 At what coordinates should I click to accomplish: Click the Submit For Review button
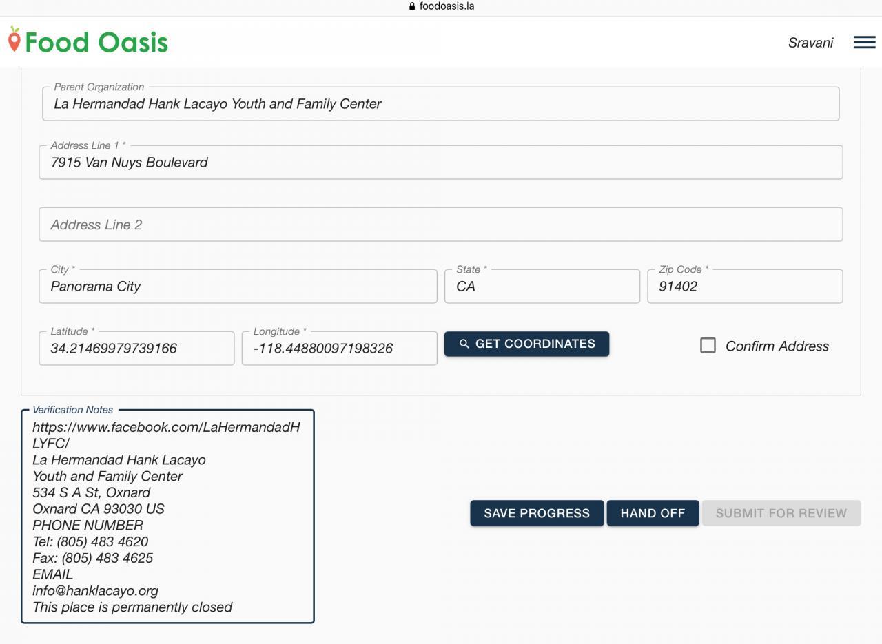coord(781,513)
